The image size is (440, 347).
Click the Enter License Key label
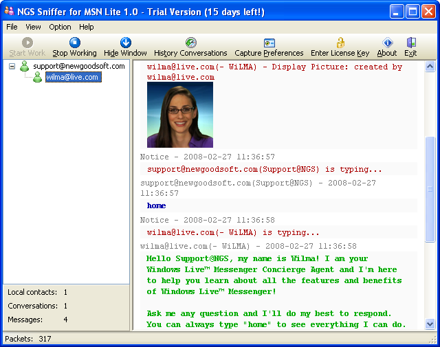pos(340,53)
